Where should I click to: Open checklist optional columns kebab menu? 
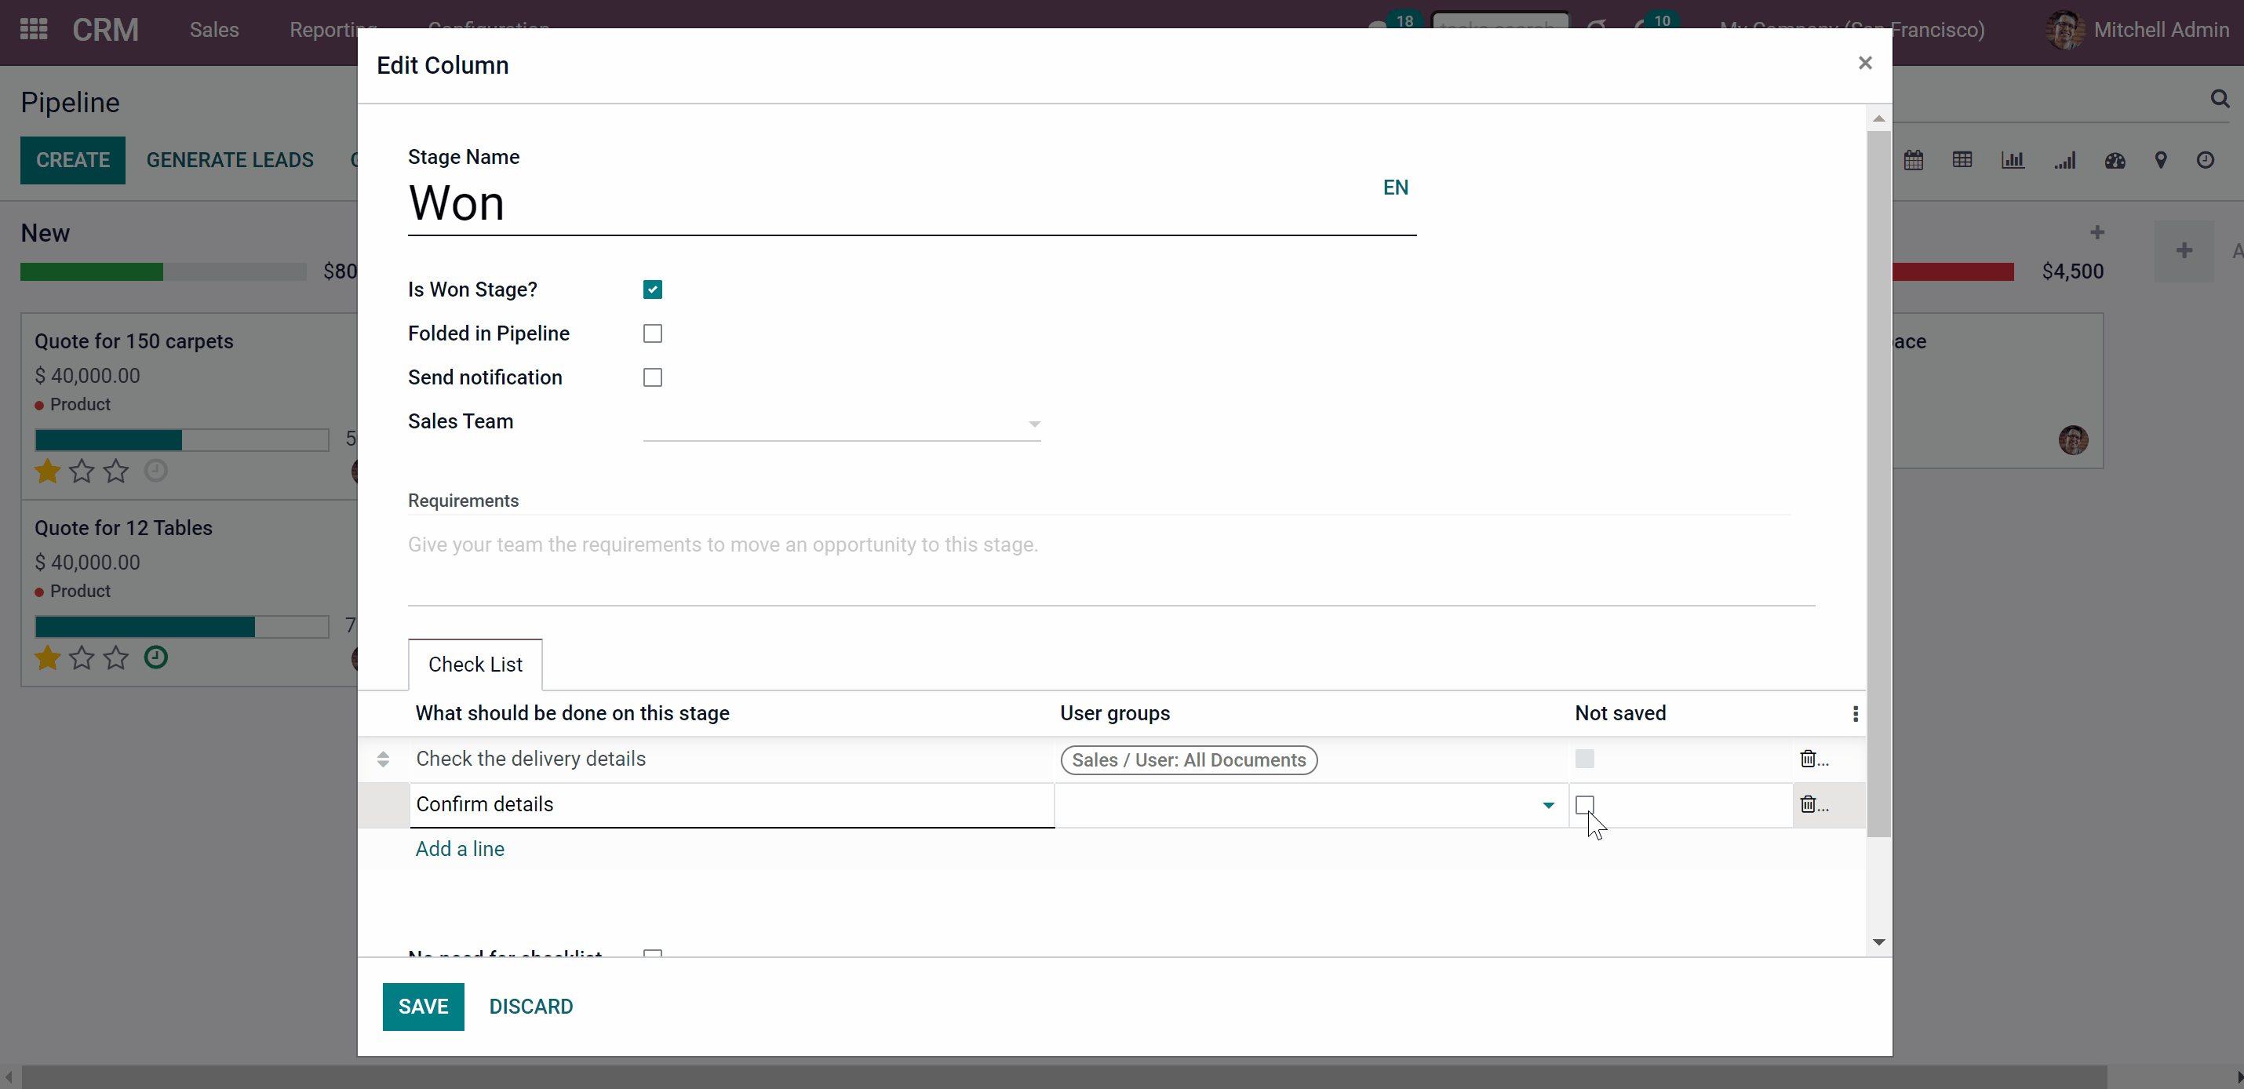tap(1856, 715)
